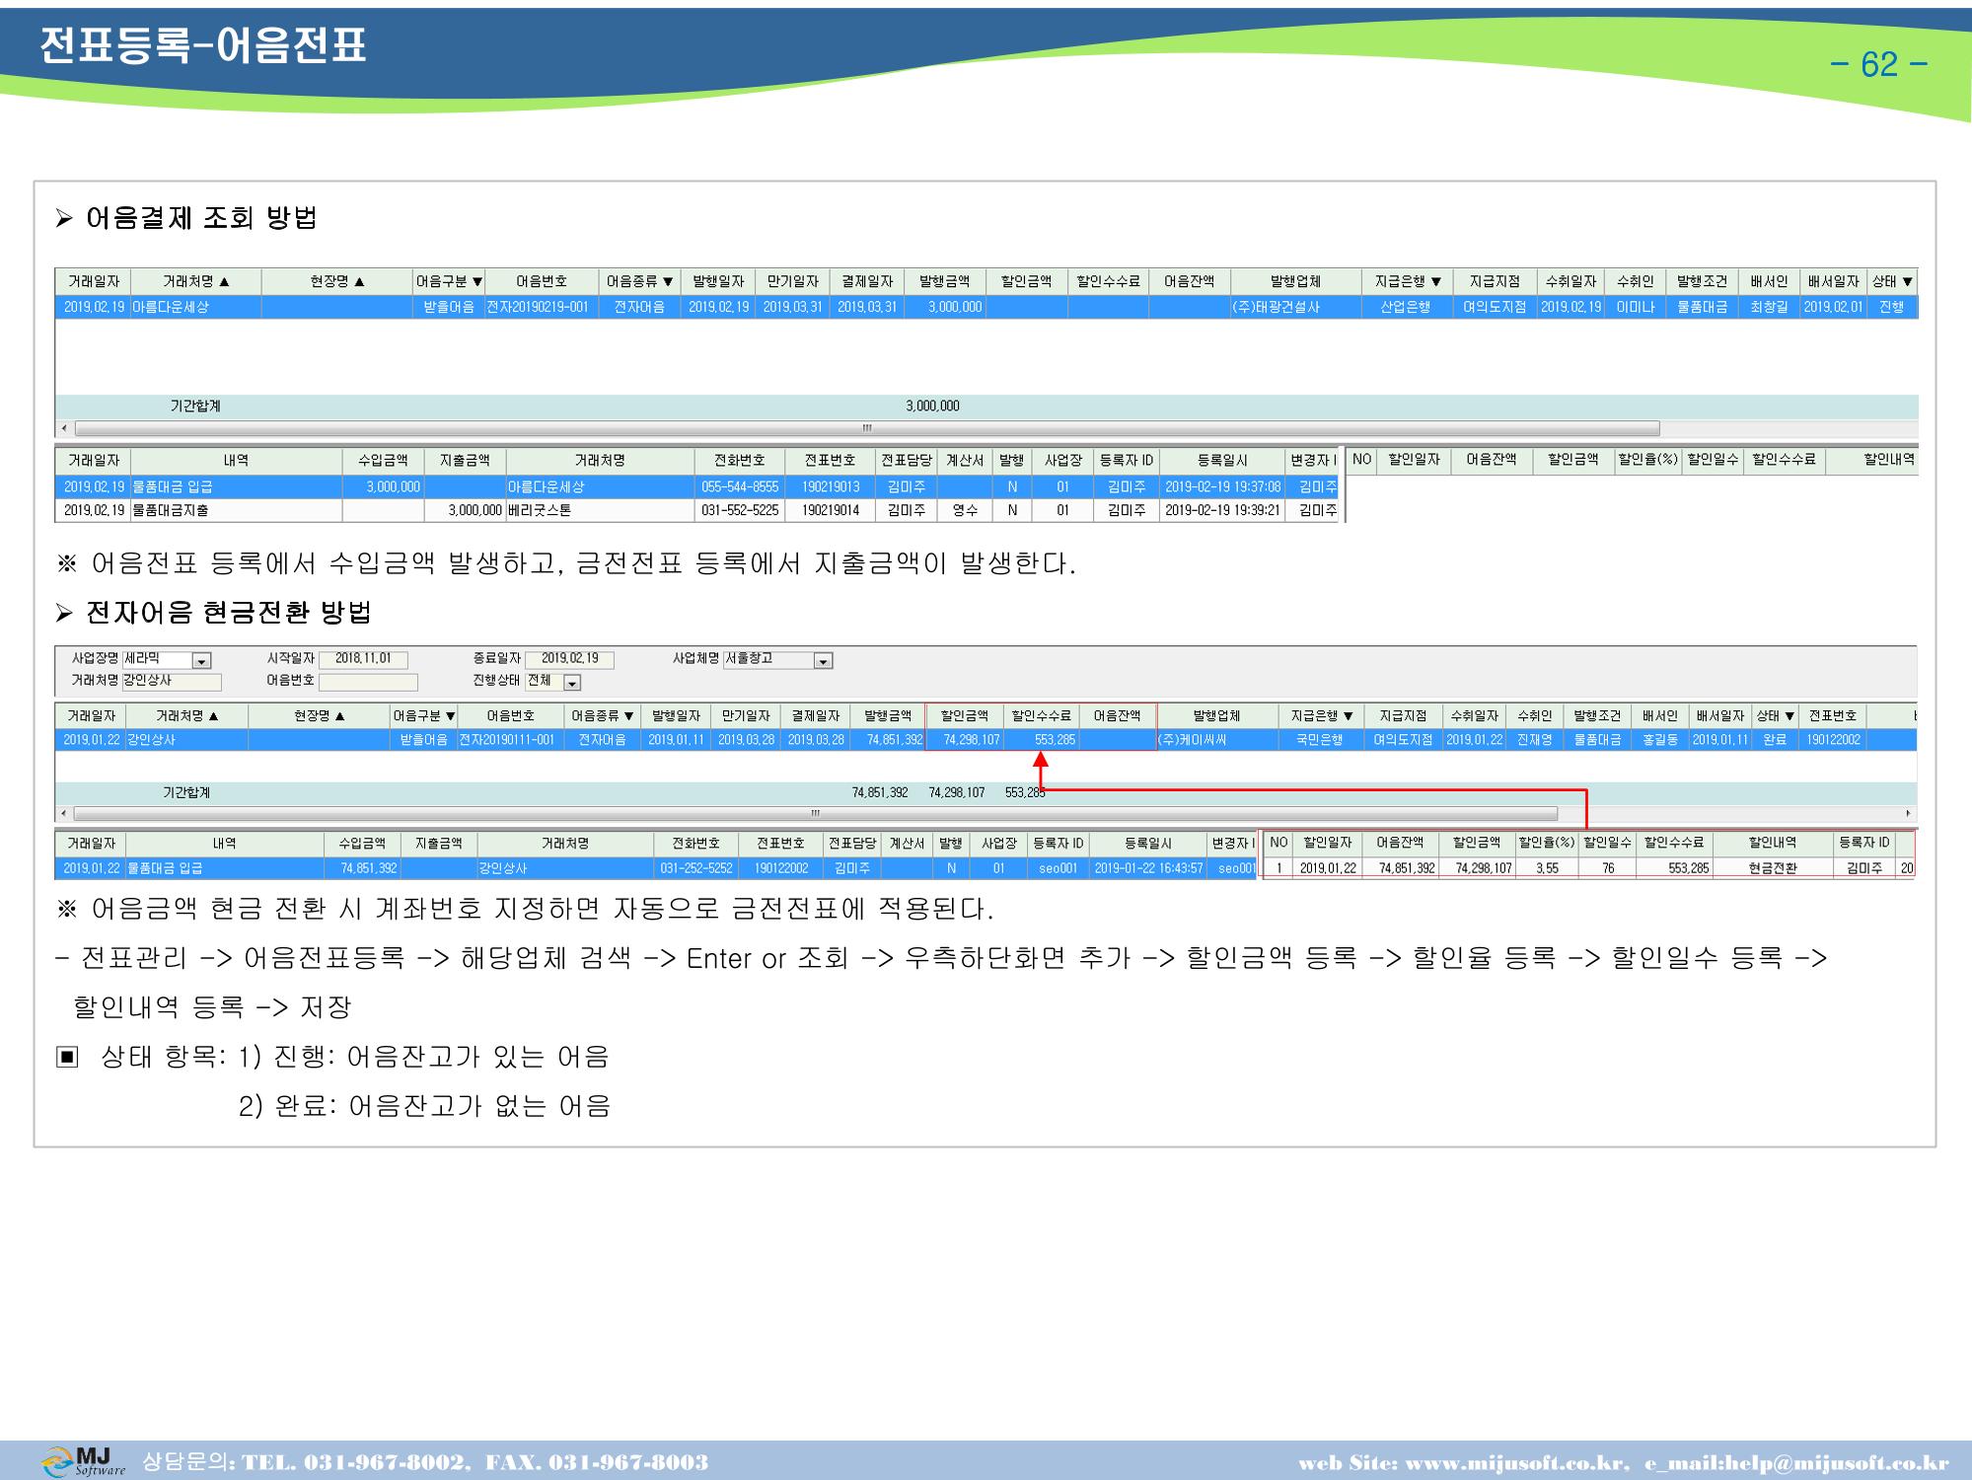Image resolution: width=1972 pixels, height=1480 pixels.
Task: Click the 기간합계 total 3,000,000
Action: [x=932, y=406]
